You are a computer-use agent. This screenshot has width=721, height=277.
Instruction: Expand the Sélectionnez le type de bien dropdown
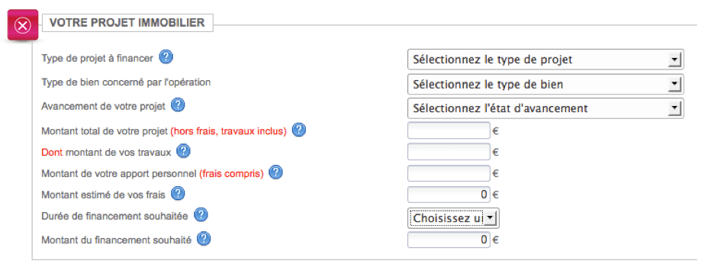point(546,85)
